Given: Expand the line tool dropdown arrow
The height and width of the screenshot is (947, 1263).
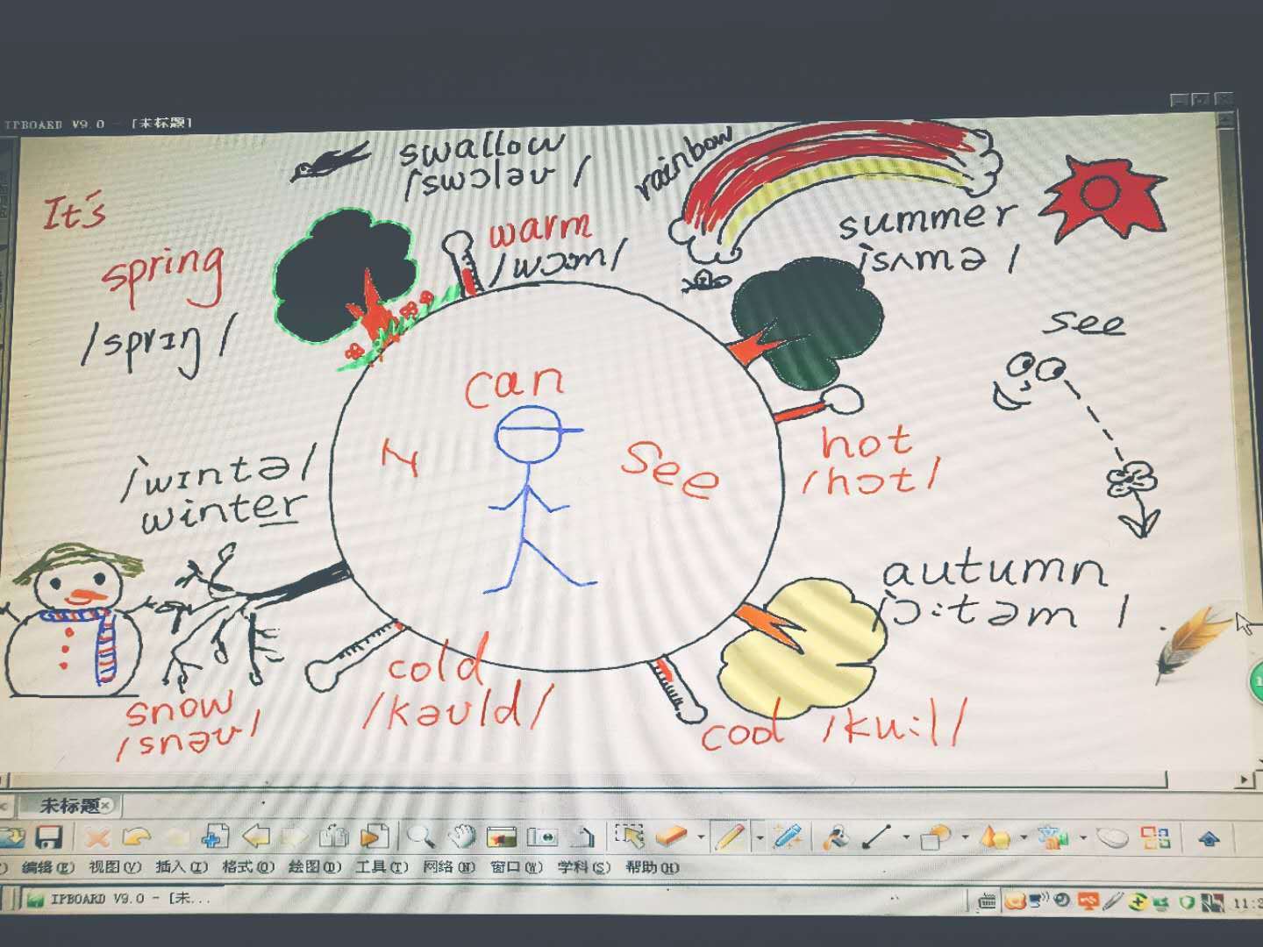Looking at the screenshot, I should (905, 839).
